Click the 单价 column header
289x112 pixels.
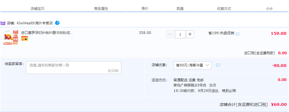pyautogui.click(x=145, y=9)
